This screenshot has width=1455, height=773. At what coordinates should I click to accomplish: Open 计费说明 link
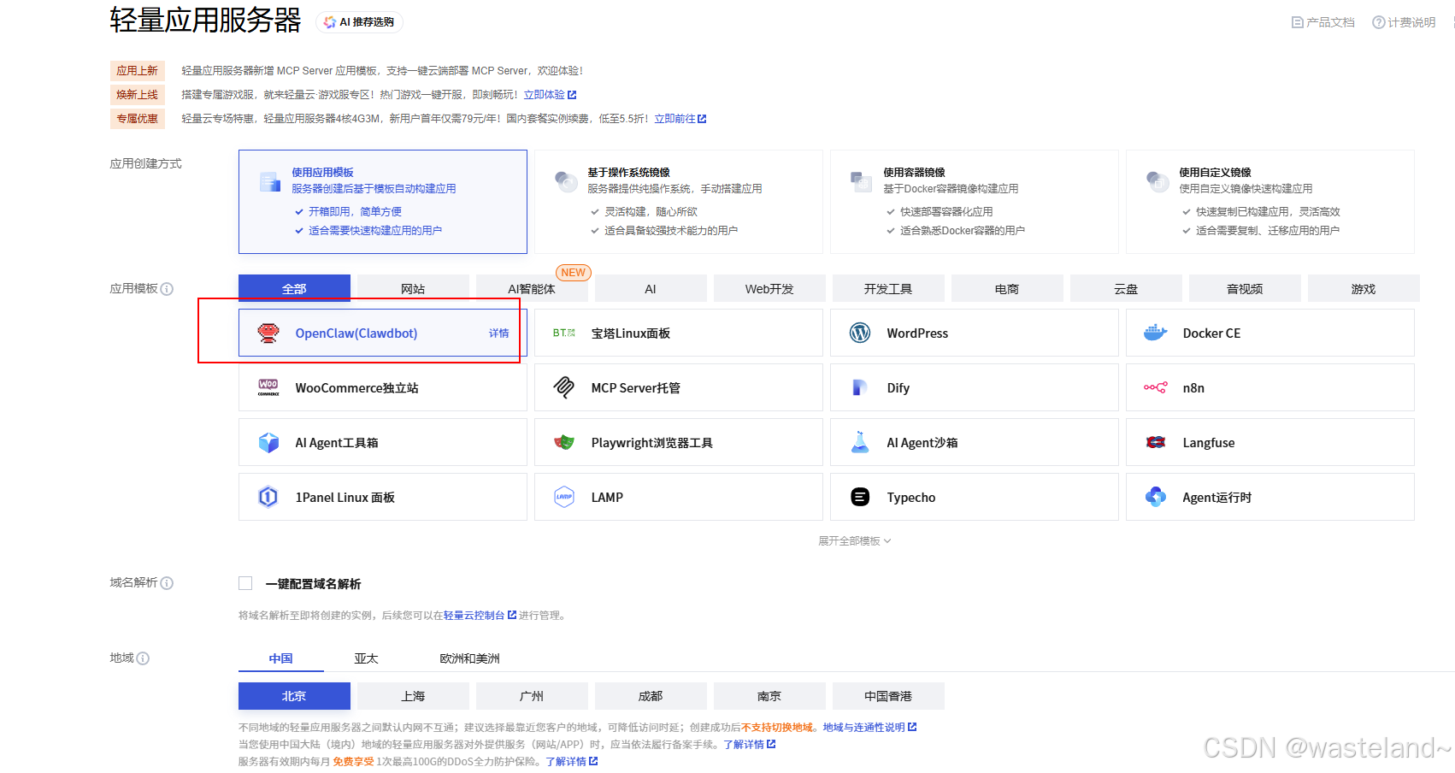1404,22
